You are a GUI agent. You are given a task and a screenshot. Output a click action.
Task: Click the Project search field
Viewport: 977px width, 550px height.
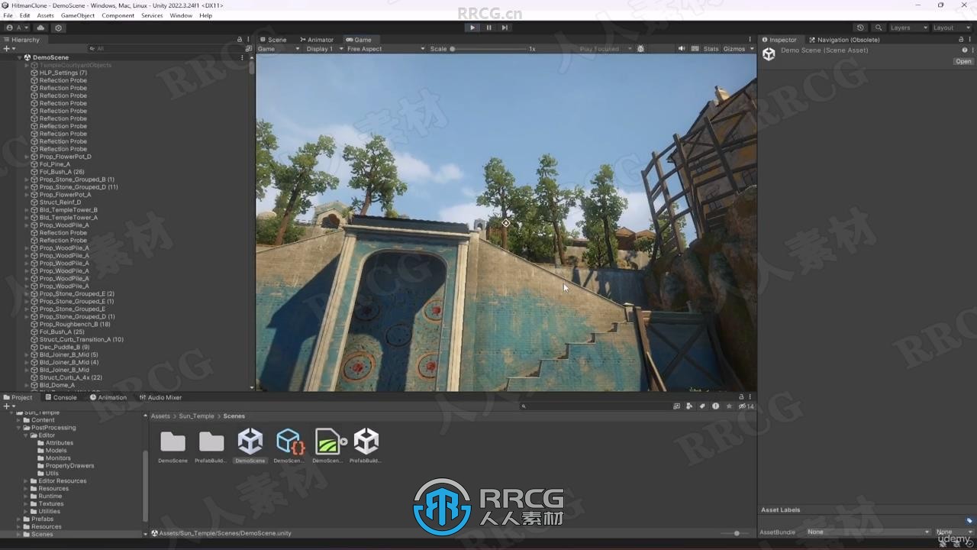click(x=594, y=406)
